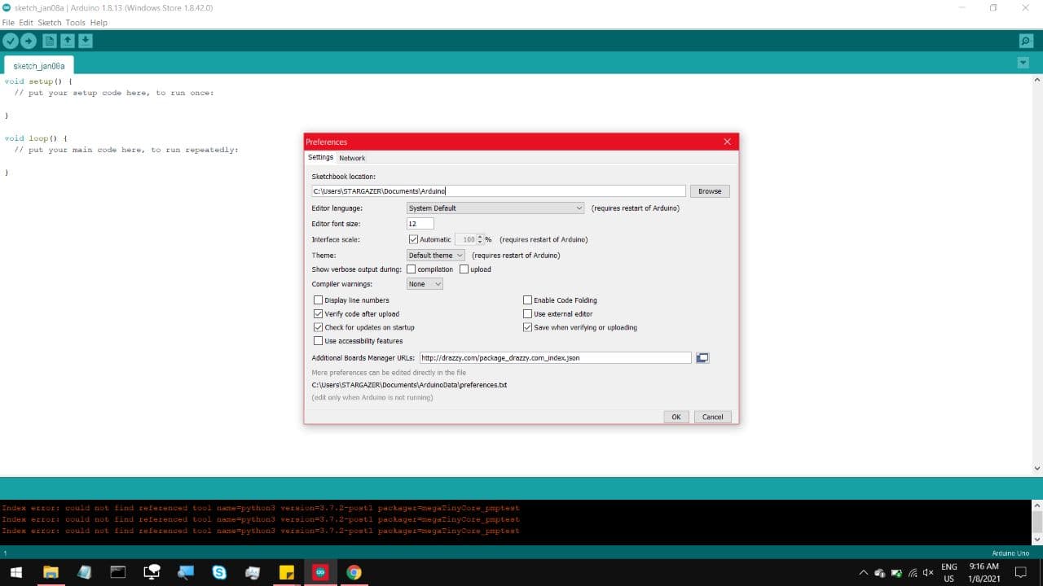The height and width of the screenshot is (586, 1043).
Task: Open Skype from the taskbar
Action: pos(219,572)
